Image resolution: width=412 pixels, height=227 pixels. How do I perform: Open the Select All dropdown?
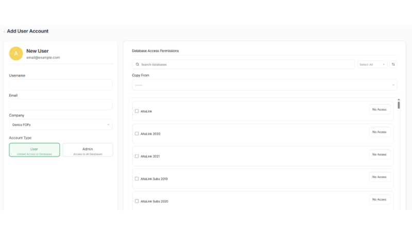coord(372,64)
